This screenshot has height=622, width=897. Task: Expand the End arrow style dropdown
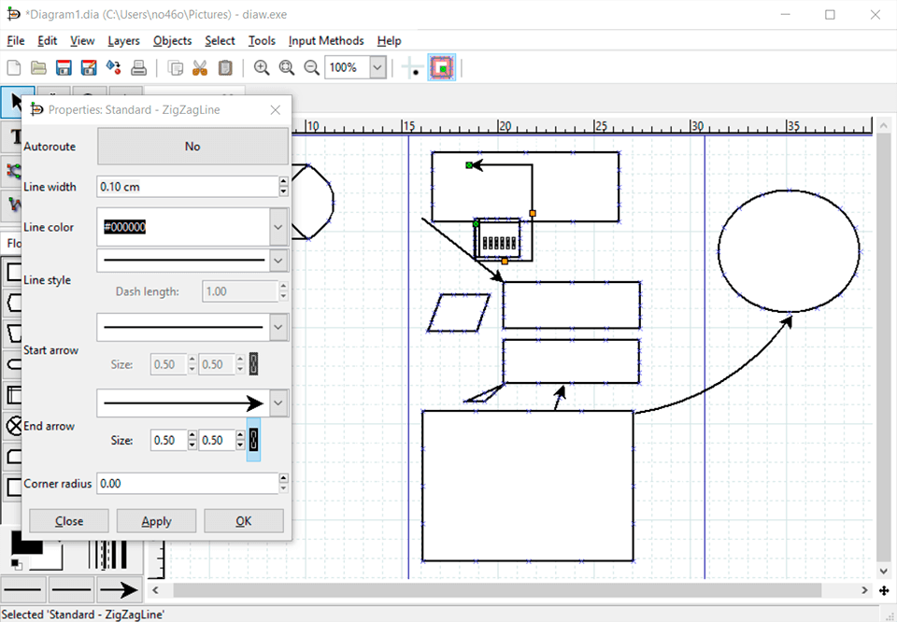pyautogui.click(x=278, y=403)
